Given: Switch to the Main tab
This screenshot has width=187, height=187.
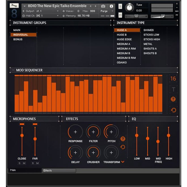Looking at the screenshot, I should (25, 170).
